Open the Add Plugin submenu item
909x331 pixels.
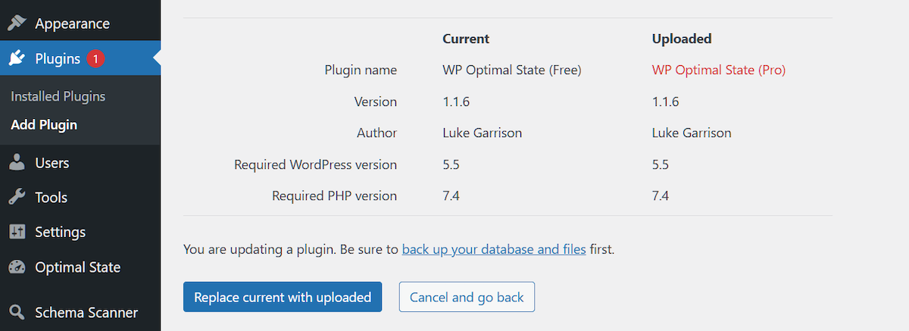click(44, 125)
